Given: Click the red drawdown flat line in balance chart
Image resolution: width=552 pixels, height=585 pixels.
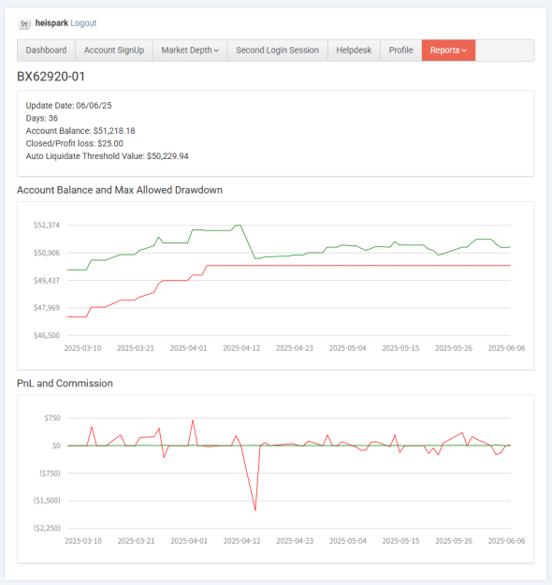Looking at the screenshot, I should tap(358, 265).
